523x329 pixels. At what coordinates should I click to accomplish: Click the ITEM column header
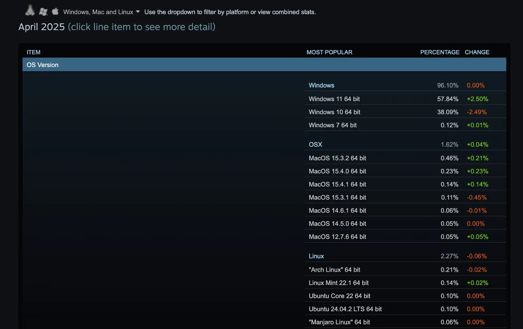point(34,52)
